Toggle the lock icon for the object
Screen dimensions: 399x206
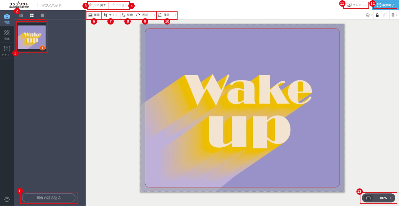click(x=377, y=15)
